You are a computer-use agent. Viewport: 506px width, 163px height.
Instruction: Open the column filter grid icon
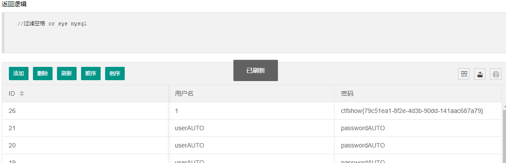(464, 74)
